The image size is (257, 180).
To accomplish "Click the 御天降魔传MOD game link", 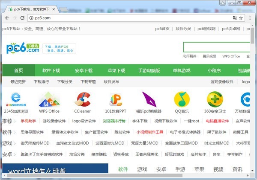I will point(35,143).
